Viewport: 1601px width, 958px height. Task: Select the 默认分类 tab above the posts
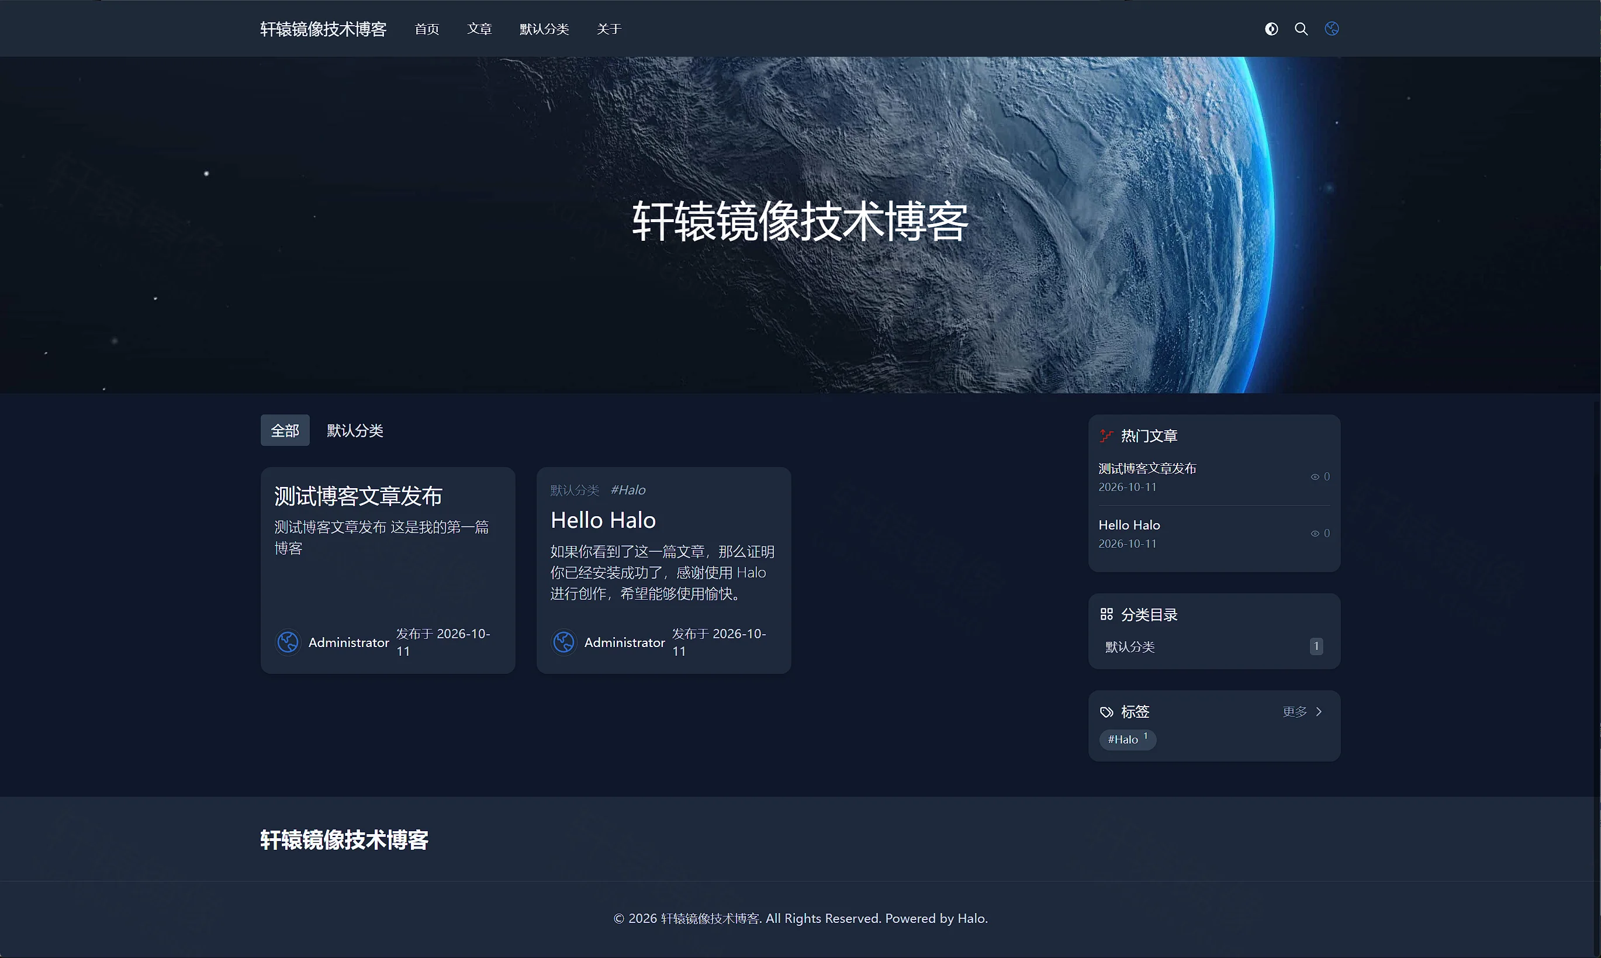(355, 431)
